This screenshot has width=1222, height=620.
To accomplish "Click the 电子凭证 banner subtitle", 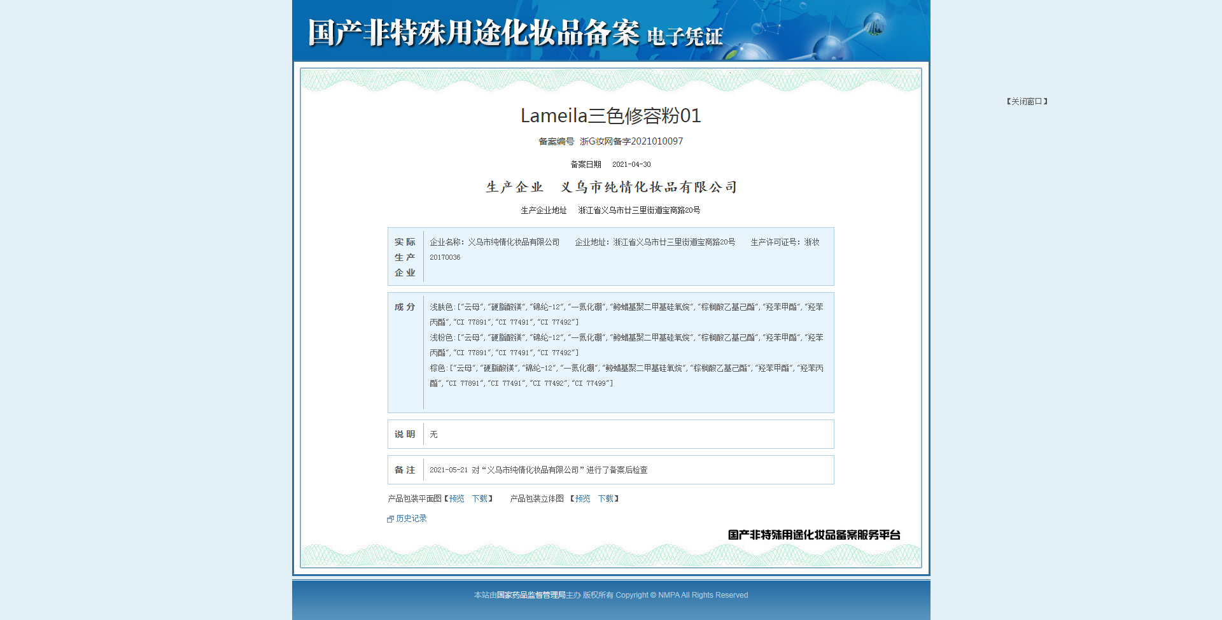I will pyautogui.click(x=685, y=37).
